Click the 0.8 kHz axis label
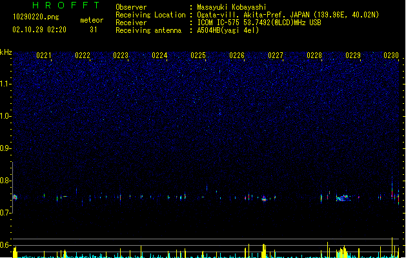The image size is (406, 258). point(5,181)
